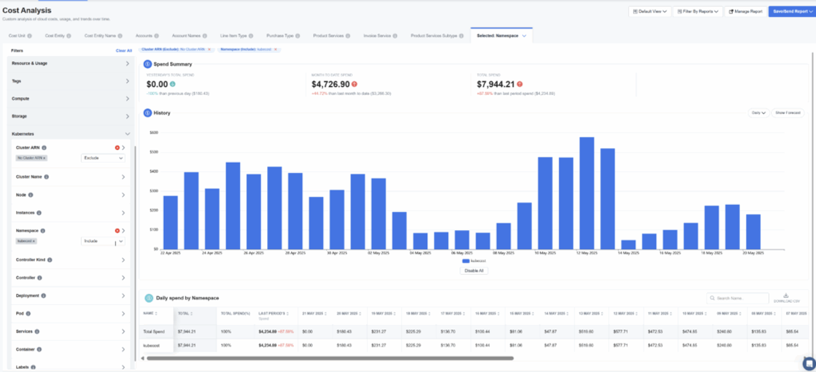Collapse the Kubernetes filter section

point(127,134)
